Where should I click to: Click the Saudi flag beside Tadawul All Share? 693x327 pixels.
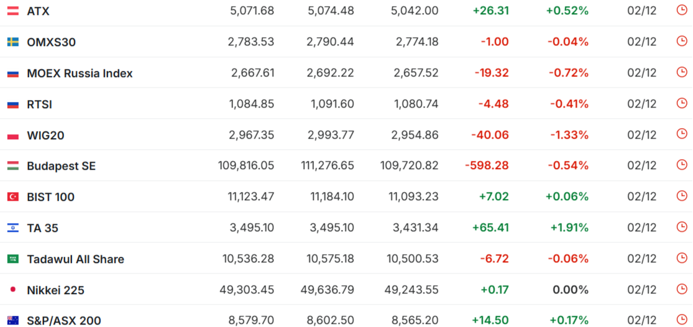pyautogui.click(x=12, y=259)
